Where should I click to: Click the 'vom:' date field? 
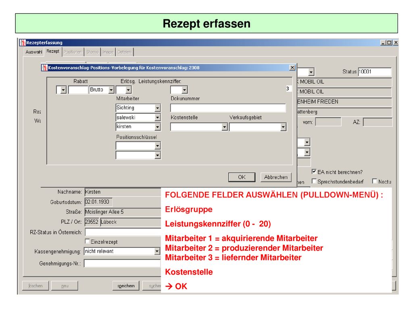click(x=328, y=122)
